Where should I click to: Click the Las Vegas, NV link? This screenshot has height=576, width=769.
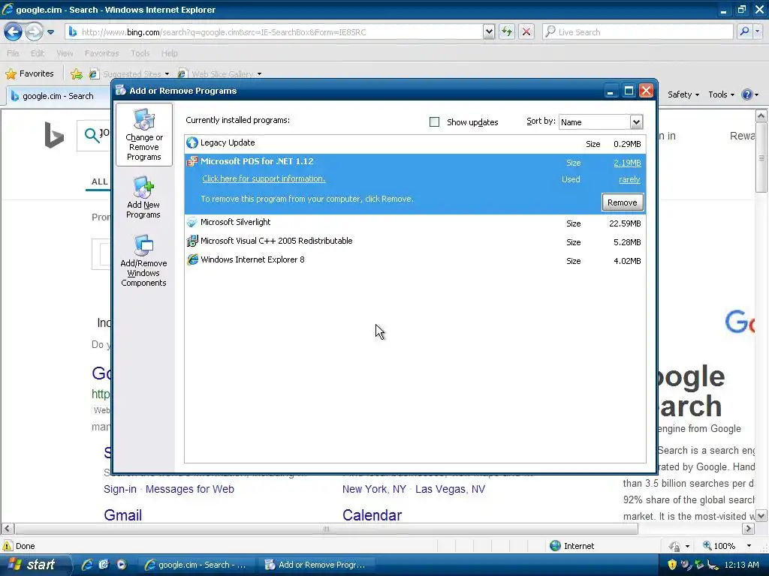(x=451, y=489)
